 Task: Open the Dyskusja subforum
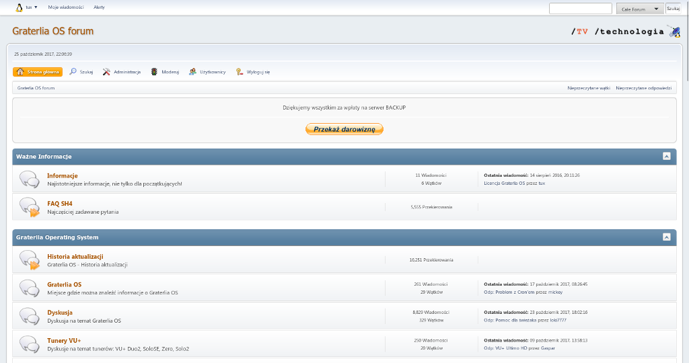(60, 313)
